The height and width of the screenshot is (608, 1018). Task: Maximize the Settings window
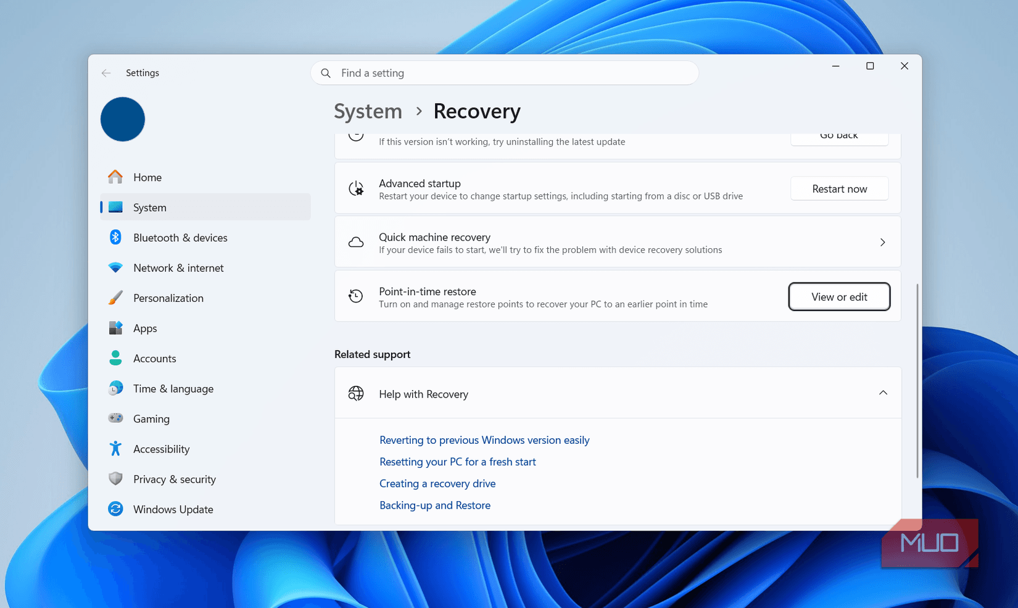point(870,66)
